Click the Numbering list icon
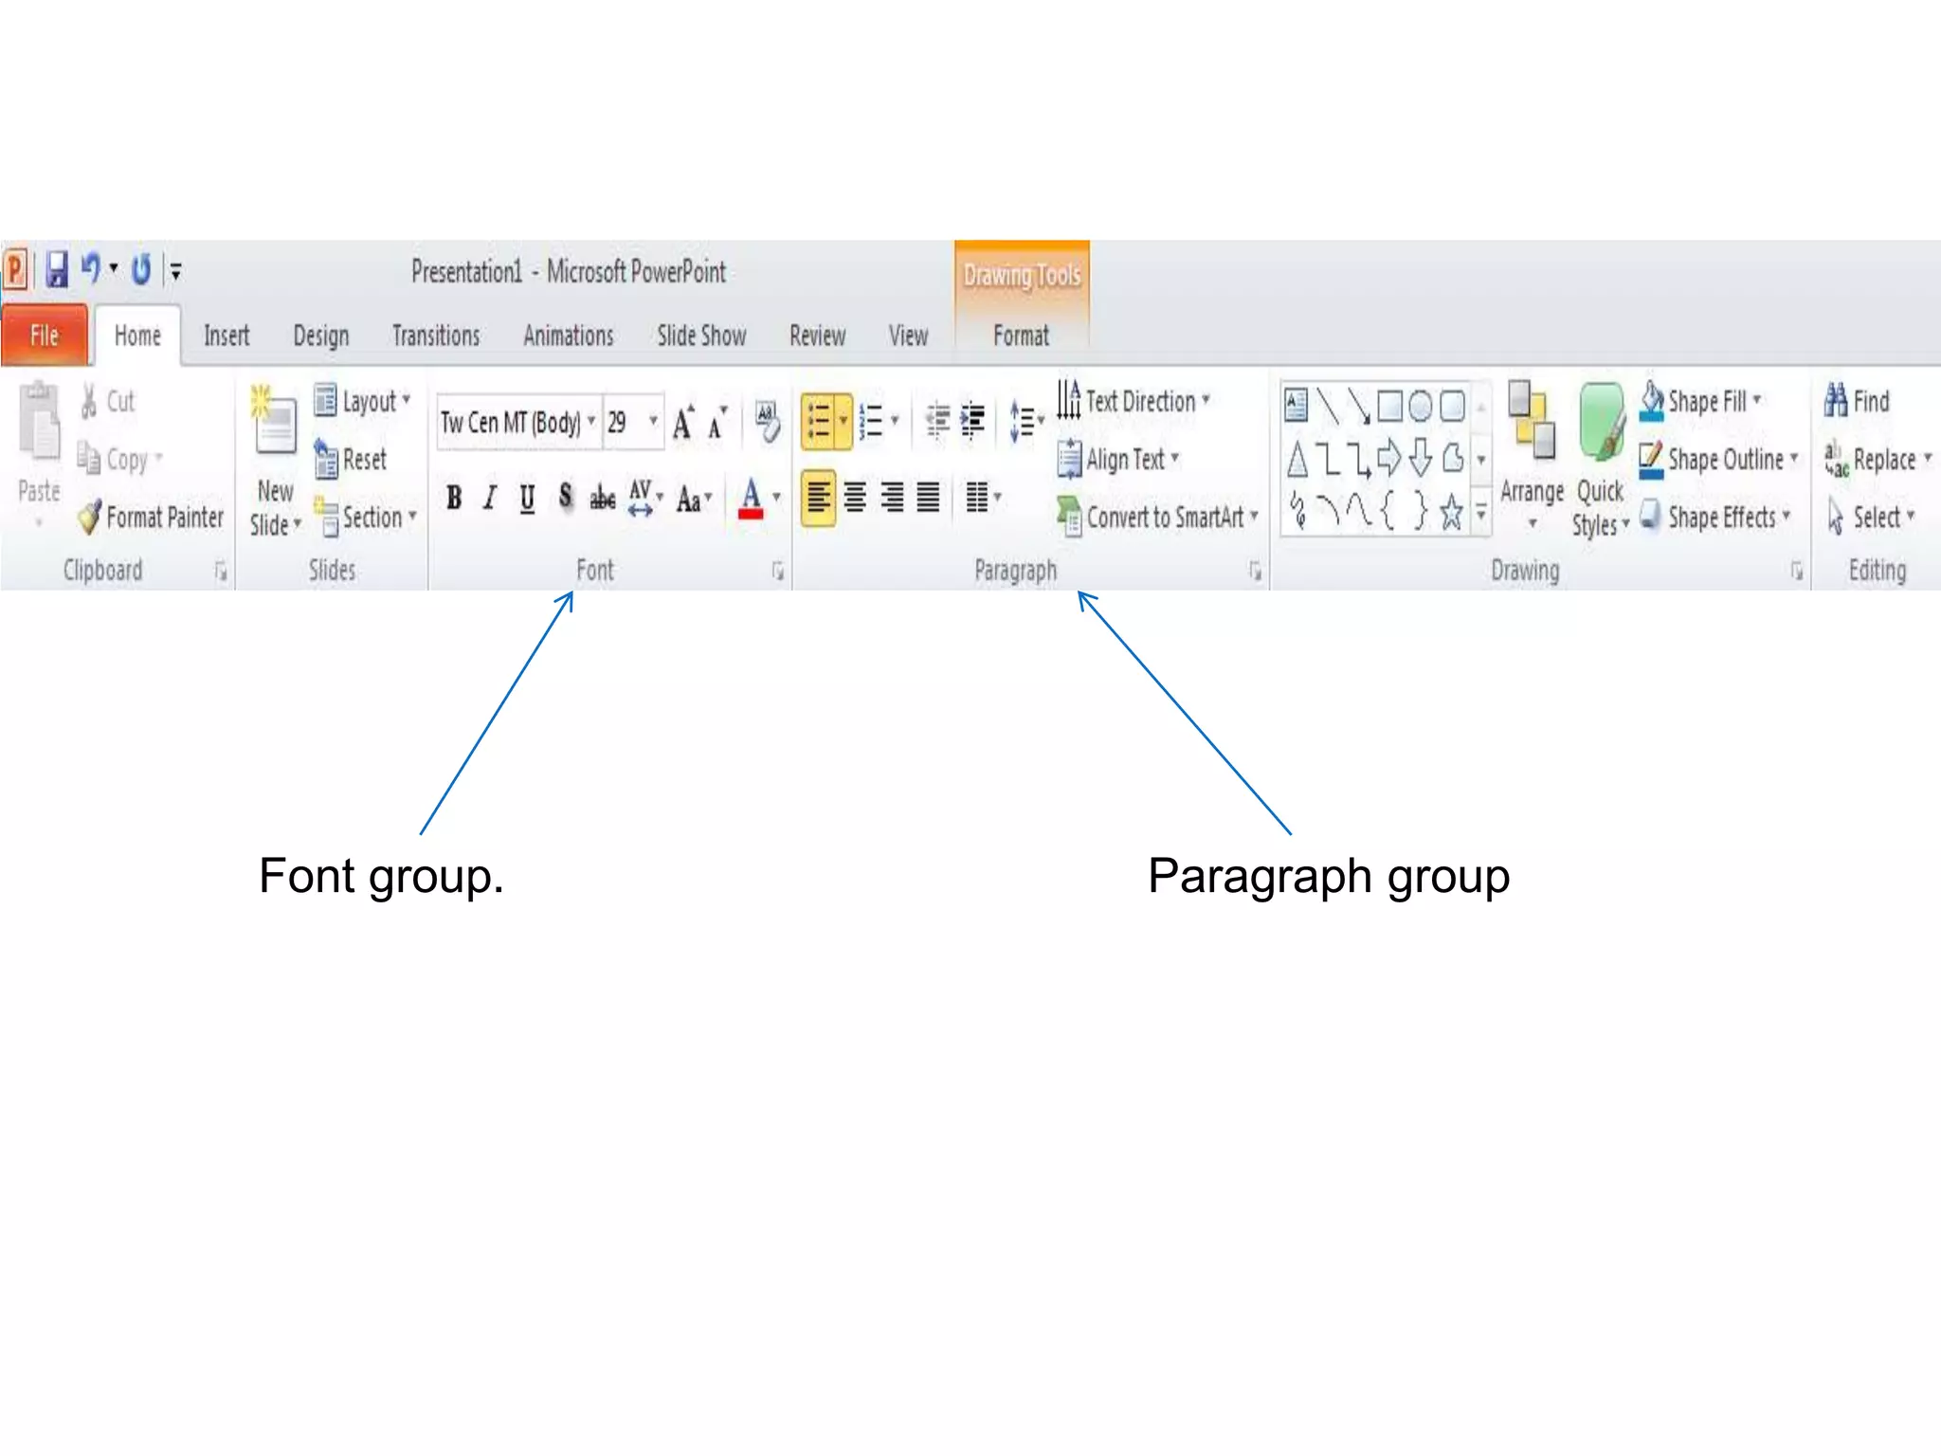Image resolution: width=1941 pixels, height=1456 pixels. pyautogui.click(x=871, y=421)
